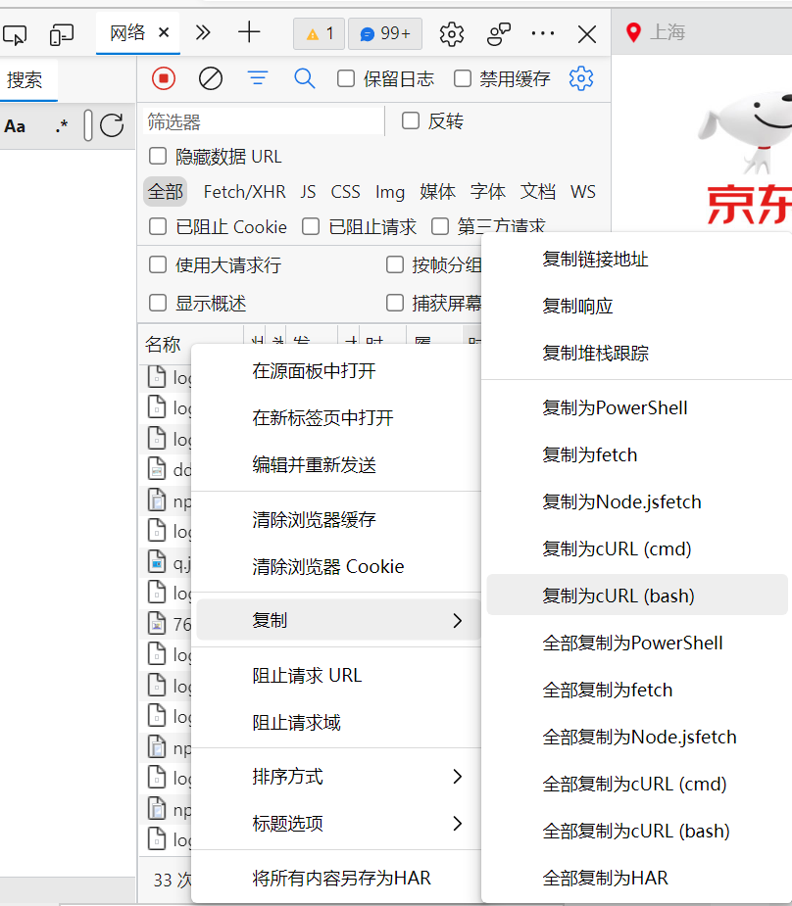Show hidden DevTools tabs via chevron
792x906 pixels.
(203, 30)
